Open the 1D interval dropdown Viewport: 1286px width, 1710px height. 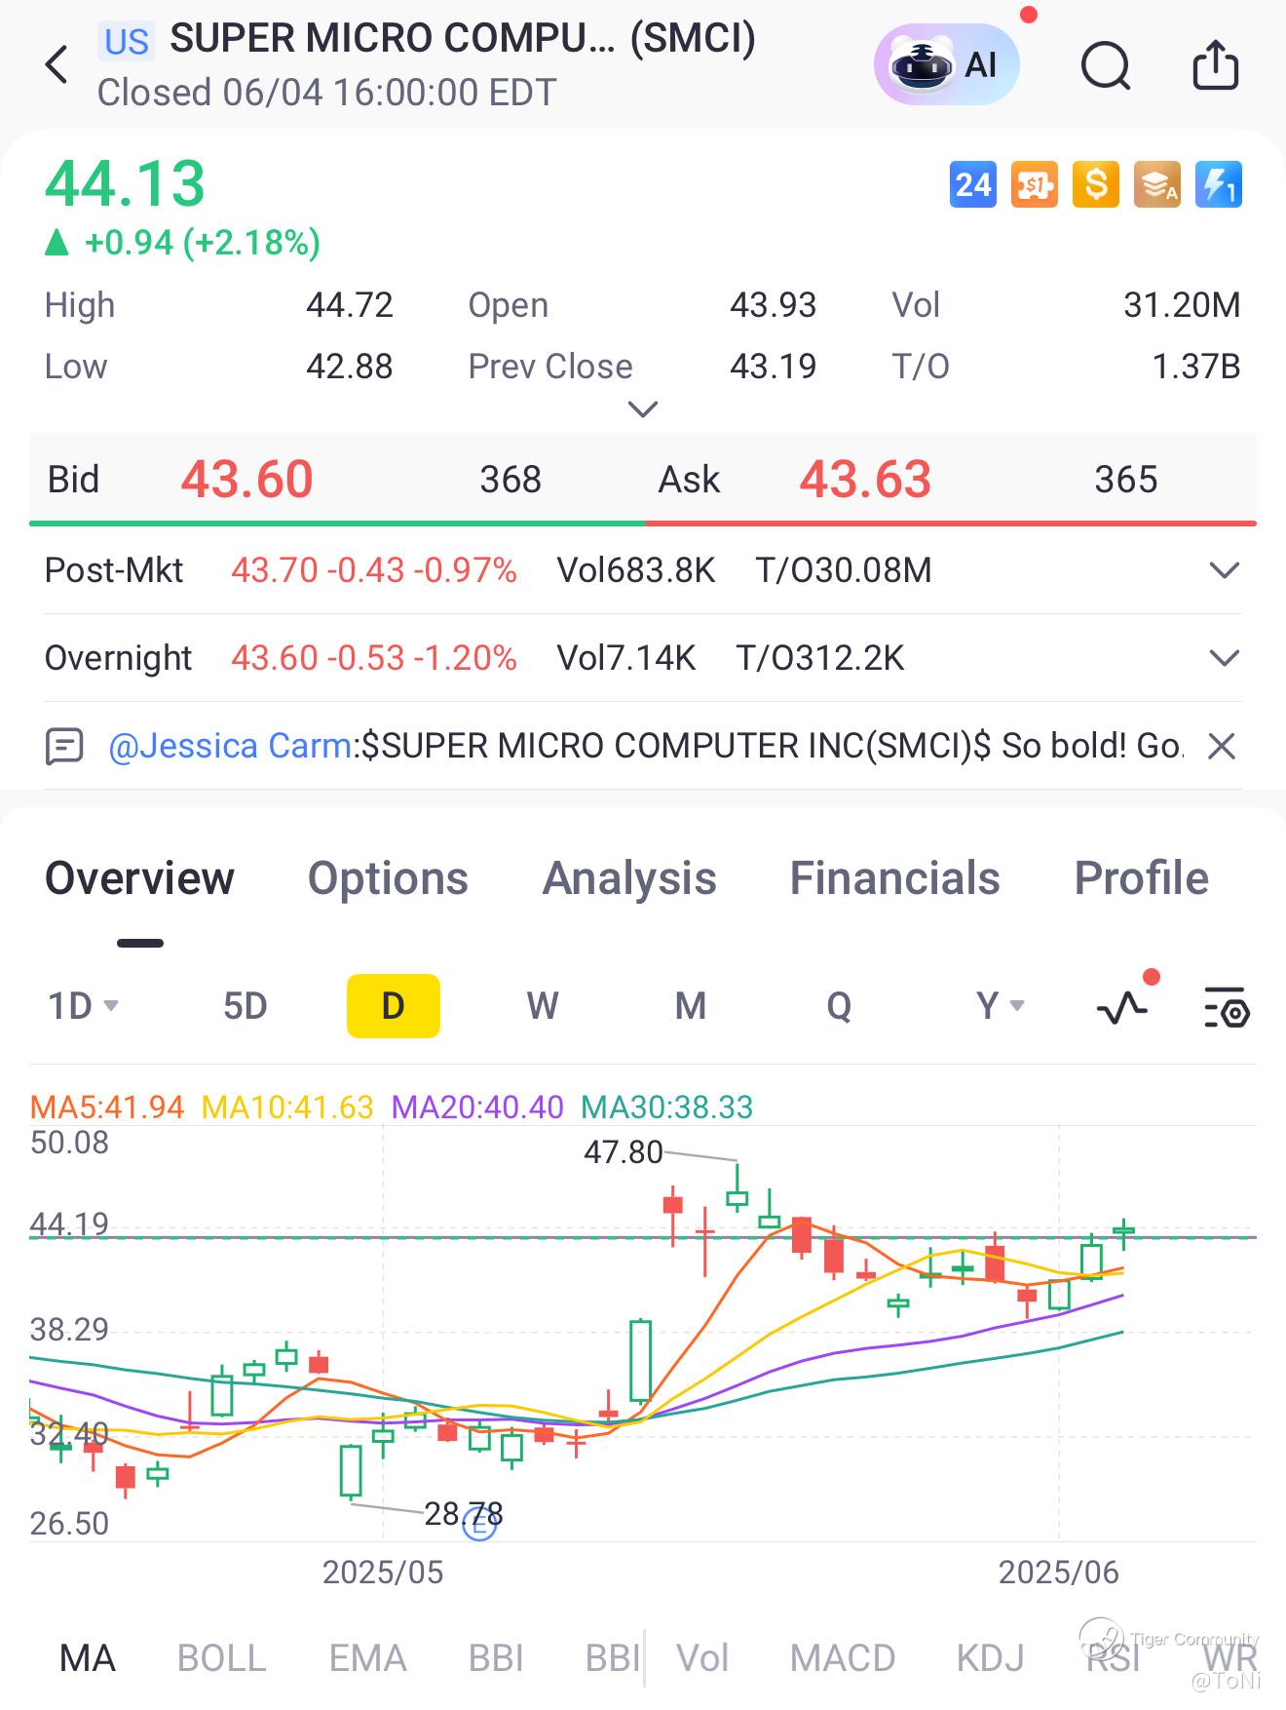tap(83, 1005)
